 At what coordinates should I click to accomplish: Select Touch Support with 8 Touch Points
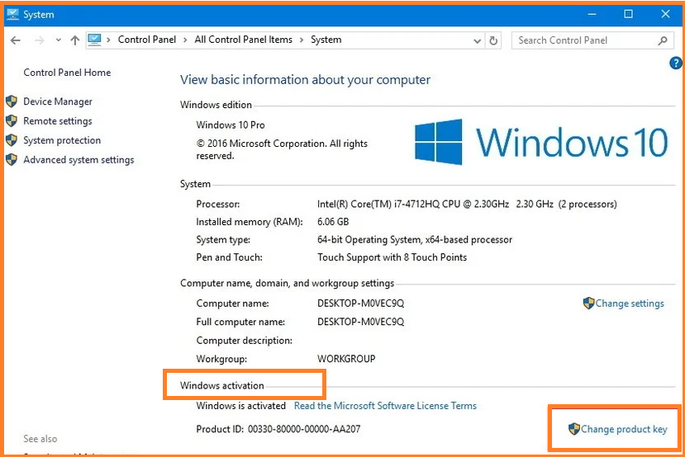(392, 257)
